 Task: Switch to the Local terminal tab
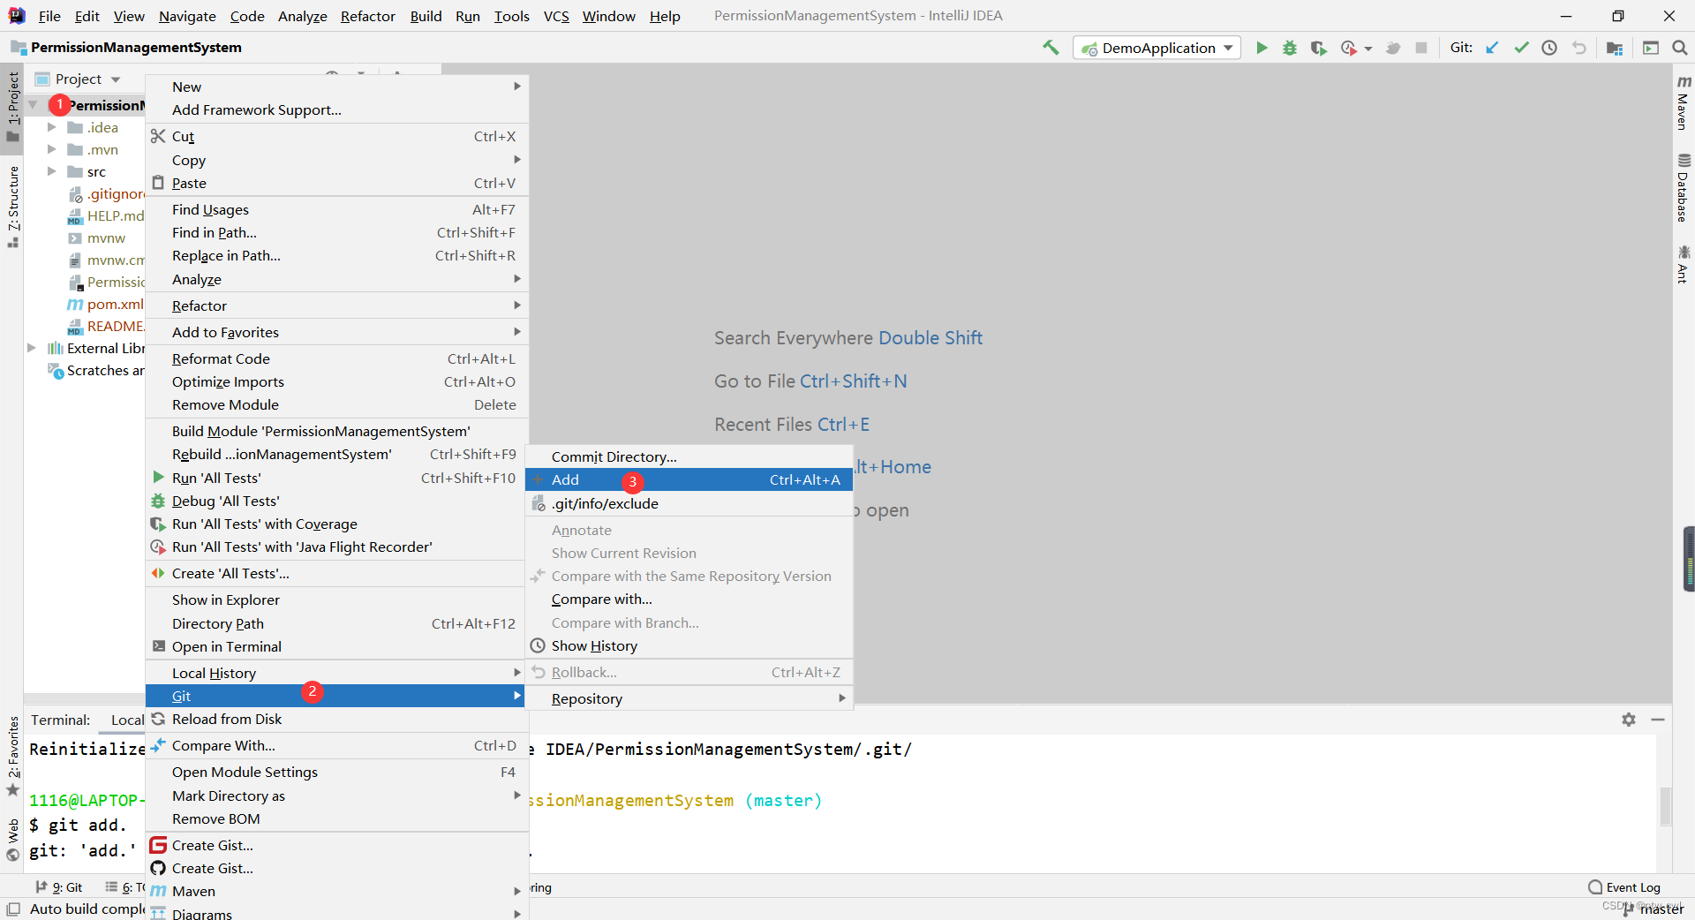tap(127, 720)
